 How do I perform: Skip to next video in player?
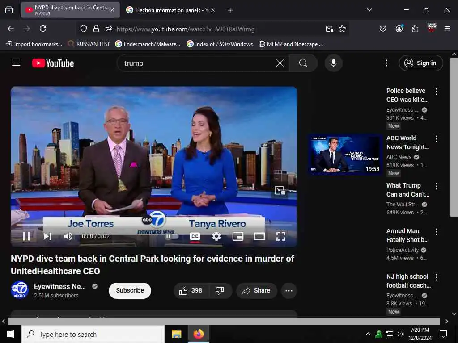click(47, 236)
